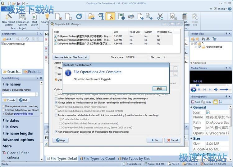Viewport: 233px width, 167px height.
Task: Click the 确定 button in completion dialog
Action: click(x=159, y=88)
